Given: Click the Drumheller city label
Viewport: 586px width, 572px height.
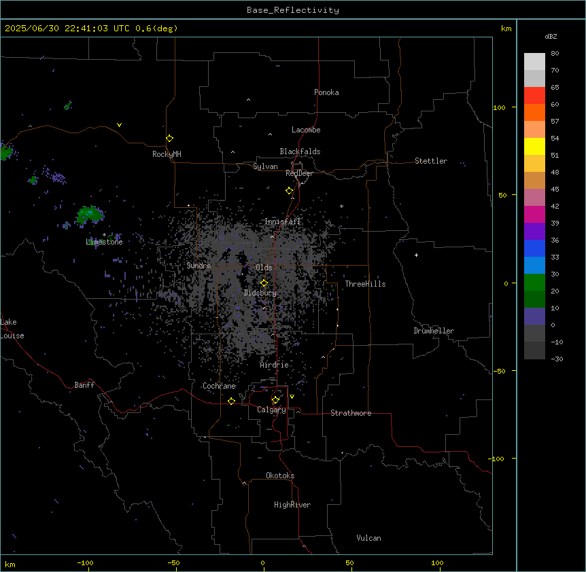Looking at the screenshot, I should (434, 331).
